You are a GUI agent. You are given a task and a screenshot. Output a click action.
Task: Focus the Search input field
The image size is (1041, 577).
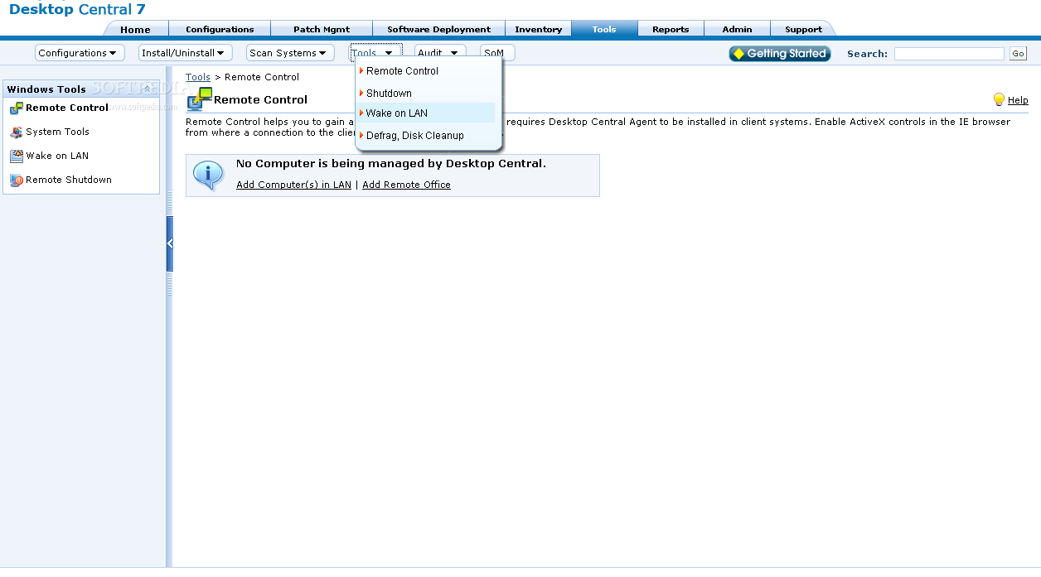point(949,54)
